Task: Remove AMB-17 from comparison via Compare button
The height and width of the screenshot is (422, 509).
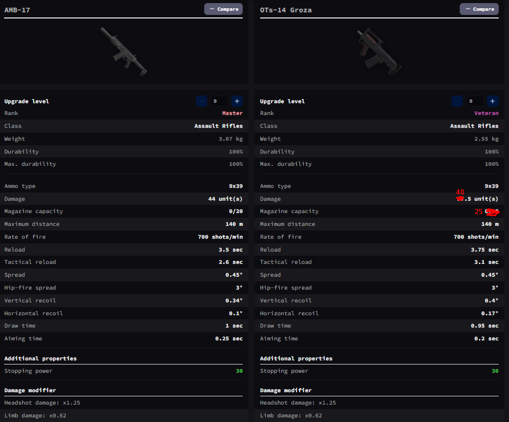Action: point(223,9)
